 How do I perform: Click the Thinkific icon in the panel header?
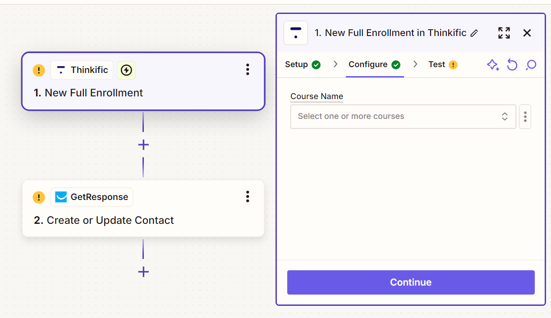click(x=295, y=33)
